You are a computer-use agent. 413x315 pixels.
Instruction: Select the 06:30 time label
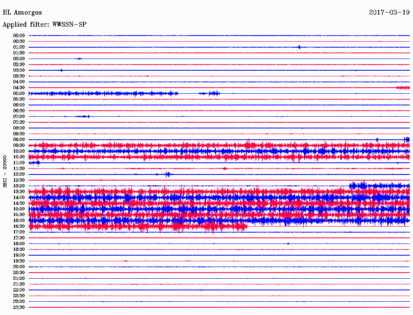point(19,111)
